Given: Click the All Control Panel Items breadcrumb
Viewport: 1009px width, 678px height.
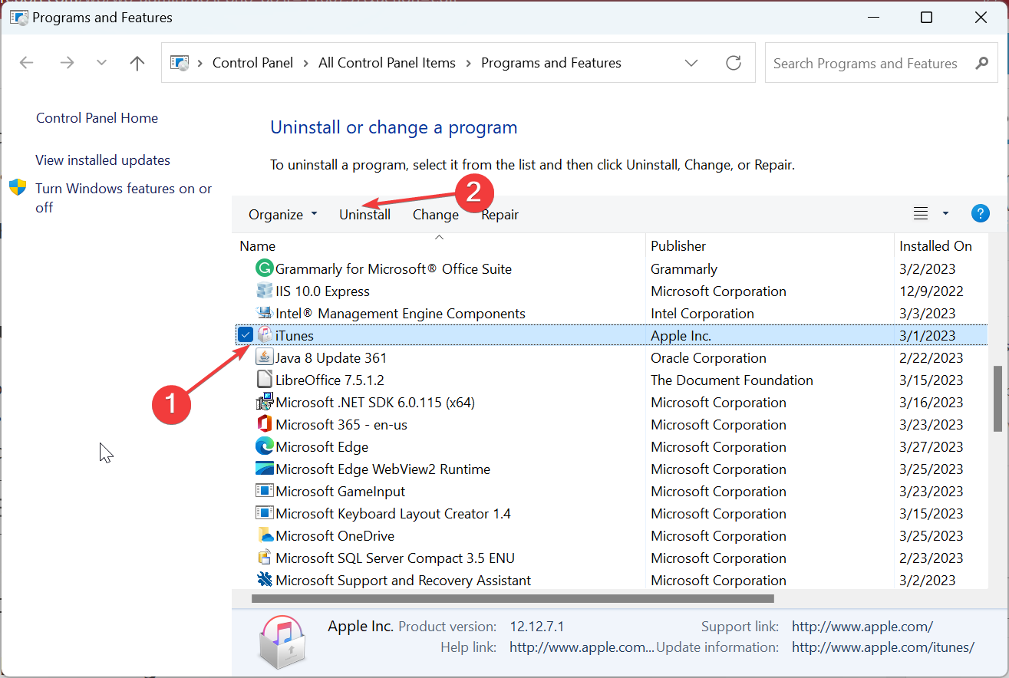Looking at the screenshot, I should [x=387, y=63].
